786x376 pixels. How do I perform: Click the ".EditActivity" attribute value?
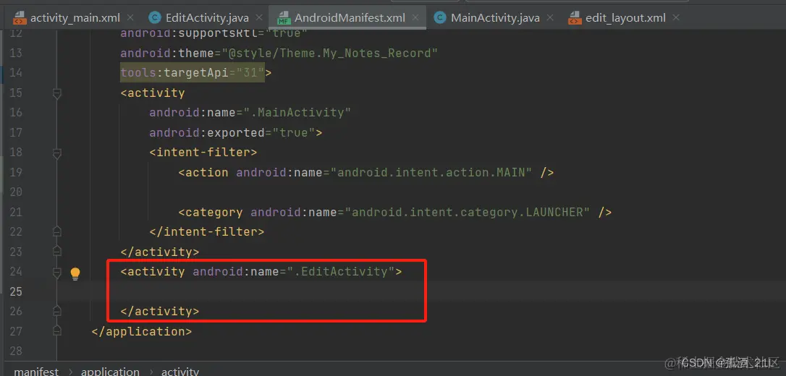(341, 271)
